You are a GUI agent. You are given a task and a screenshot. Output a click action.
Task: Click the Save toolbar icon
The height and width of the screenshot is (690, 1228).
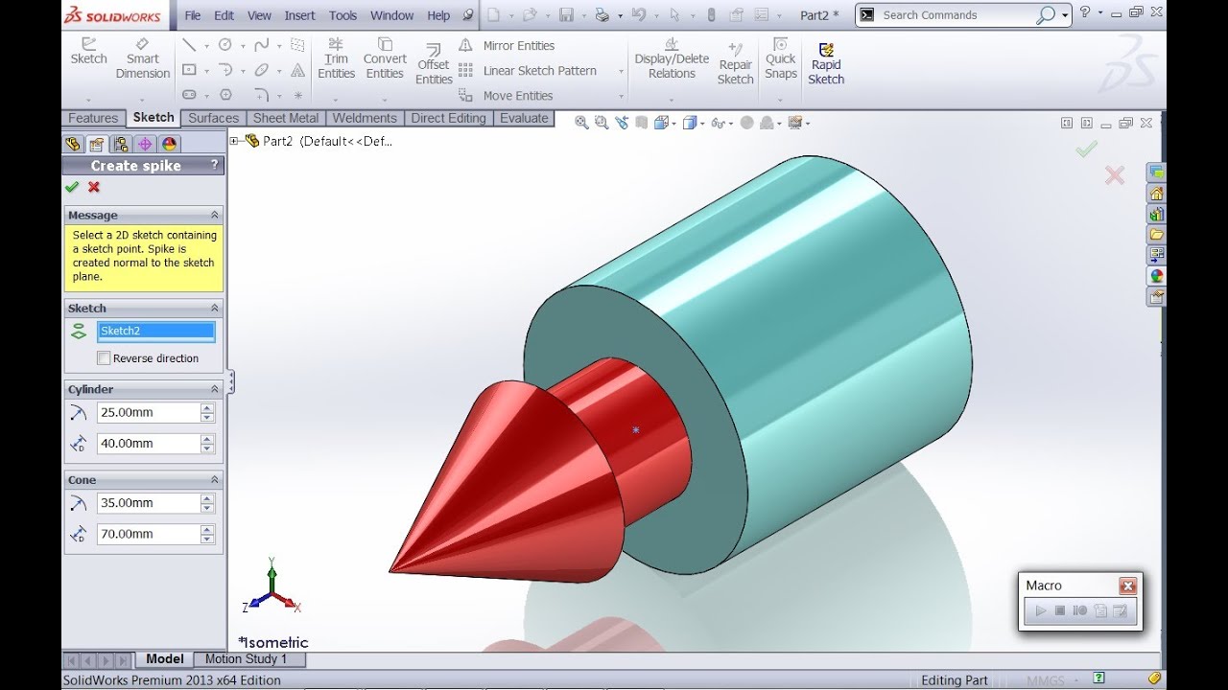(x=567, y=15)
